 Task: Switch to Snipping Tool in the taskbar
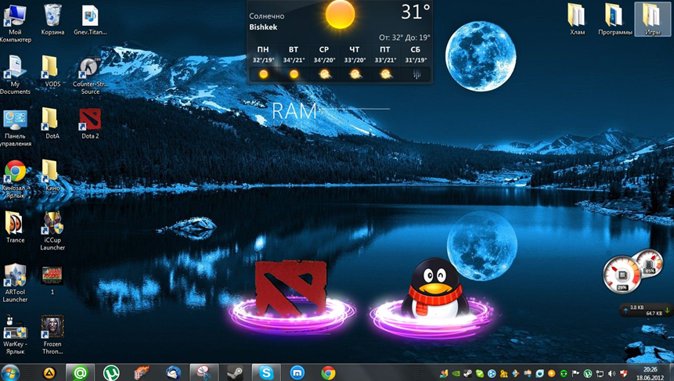tap(204, 373)
